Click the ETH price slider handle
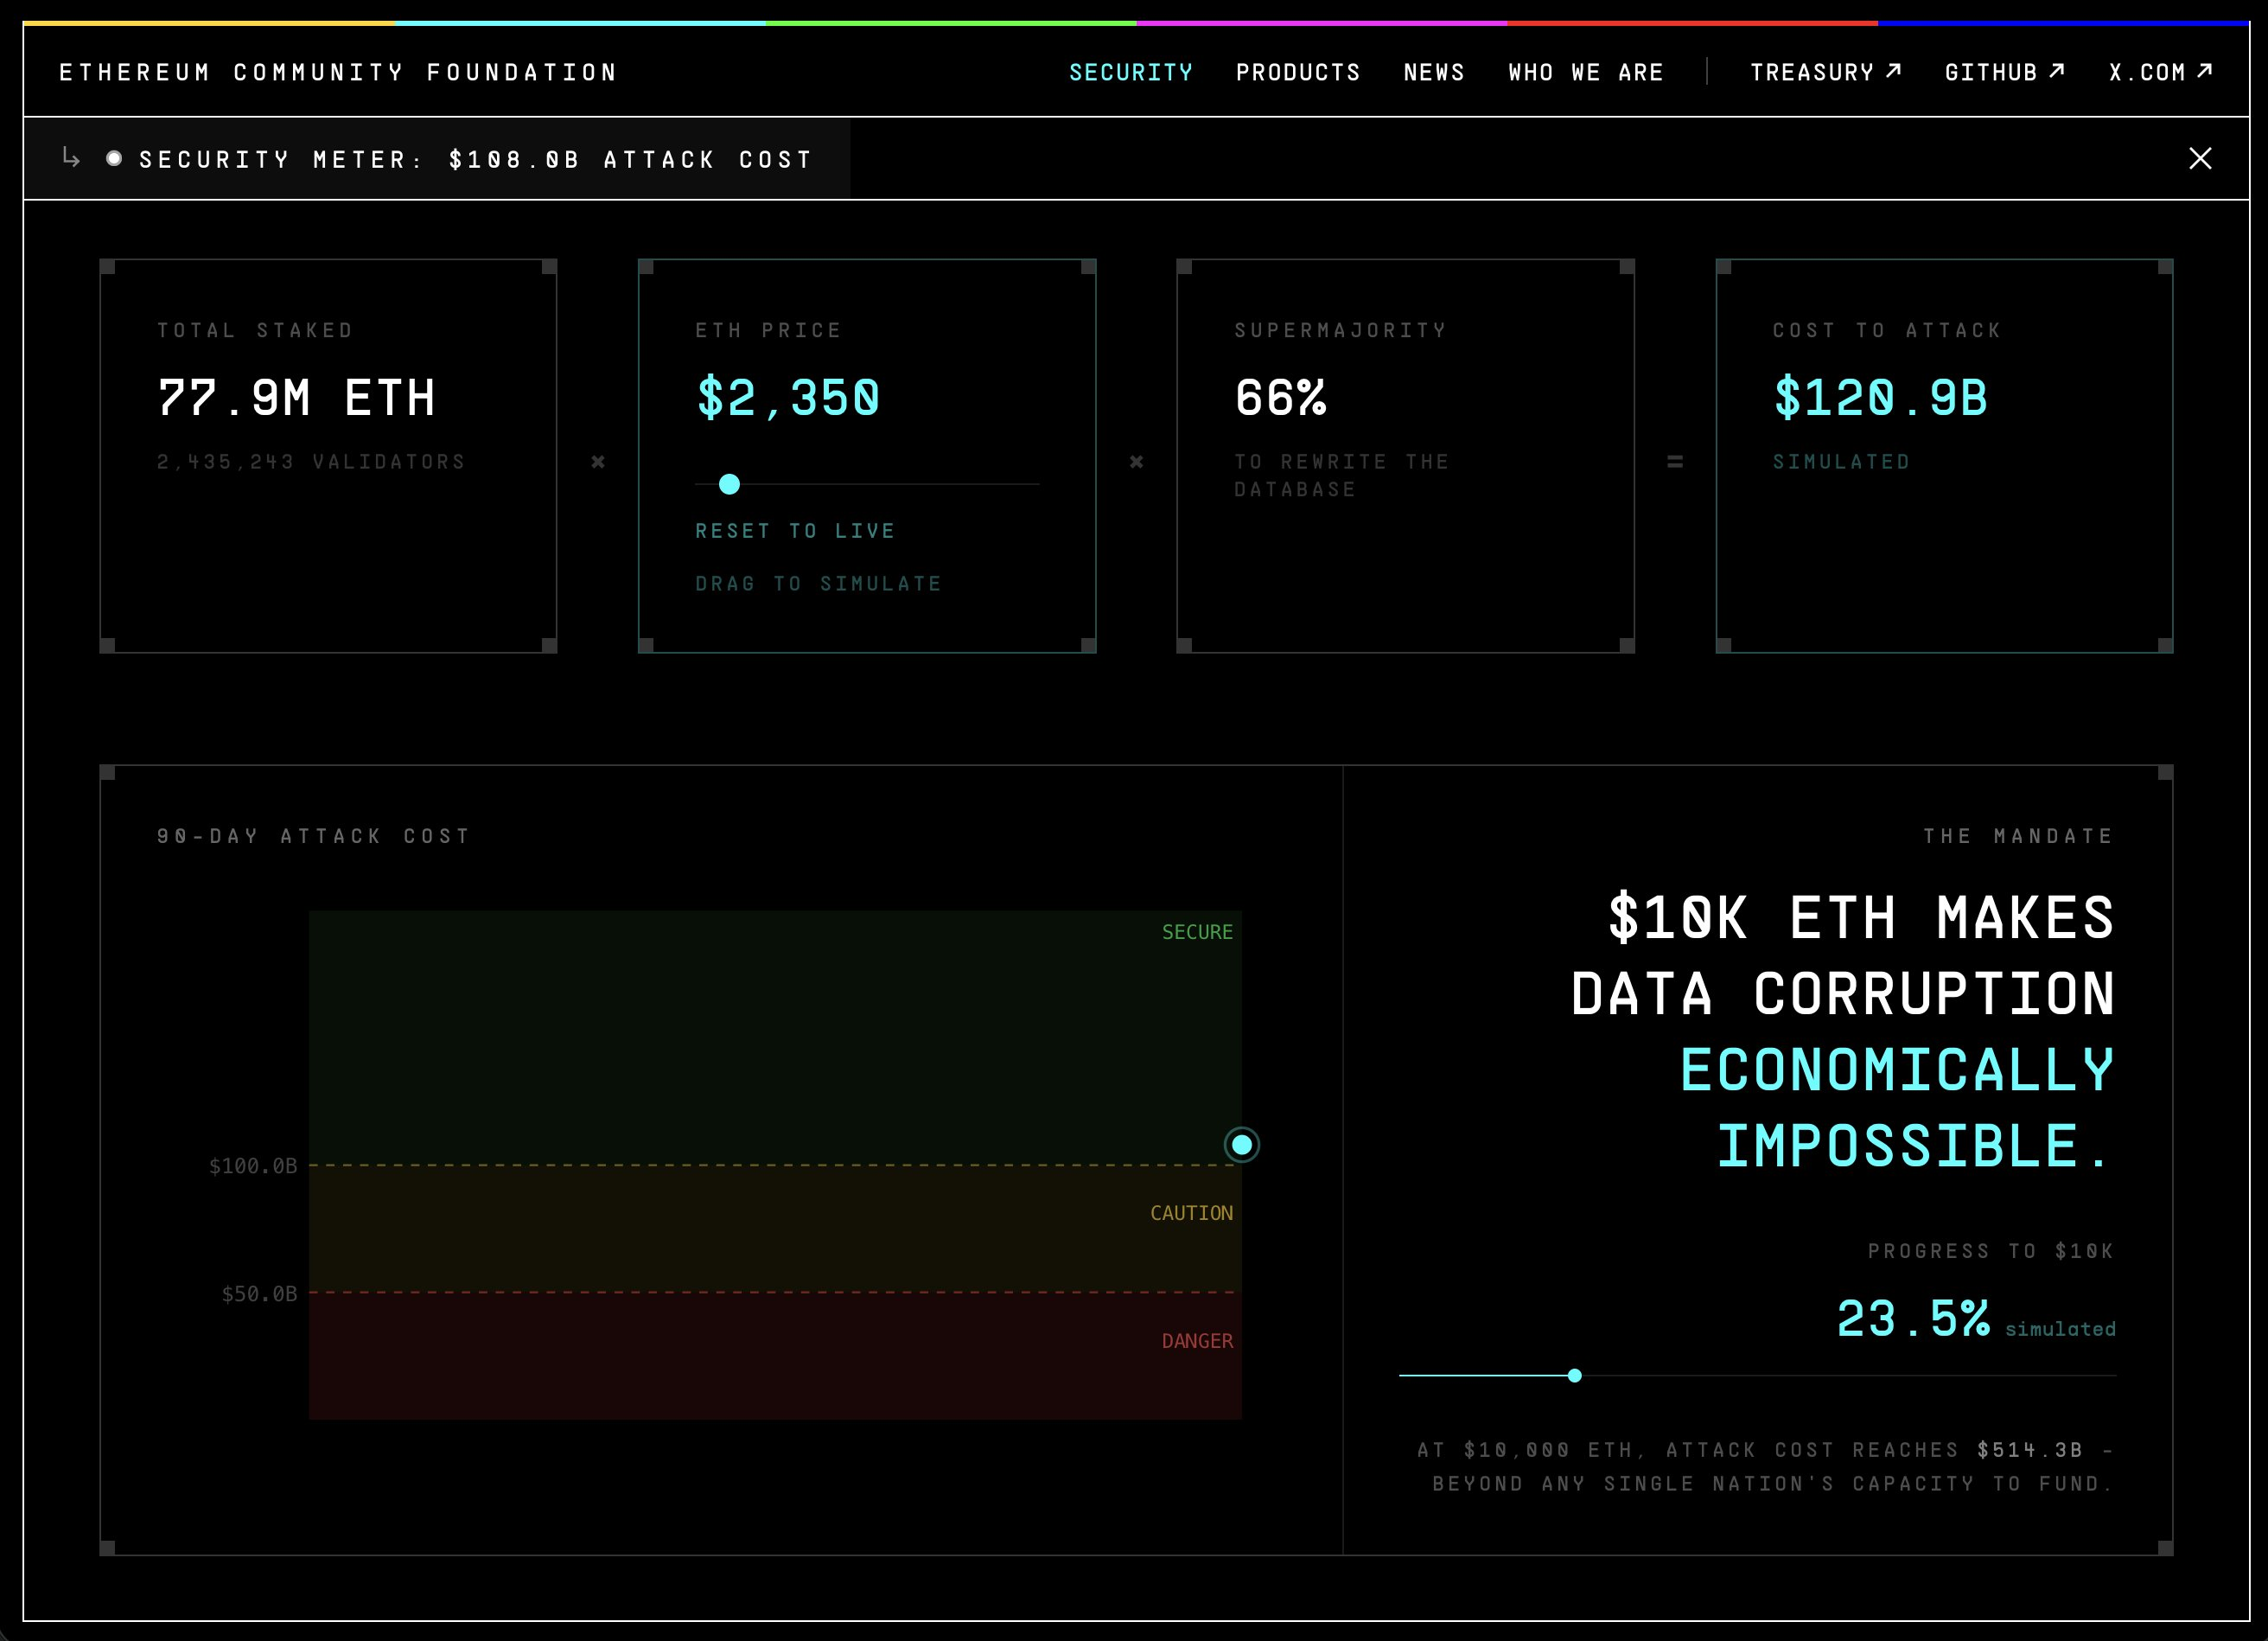Screen dimensions: 2268x1641 [730, 484]
